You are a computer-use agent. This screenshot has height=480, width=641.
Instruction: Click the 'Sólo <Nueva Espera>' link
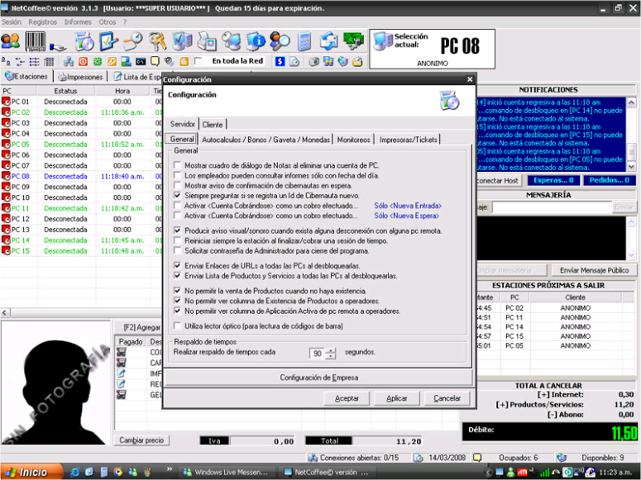pyautogui.click(x=406, y=216)
